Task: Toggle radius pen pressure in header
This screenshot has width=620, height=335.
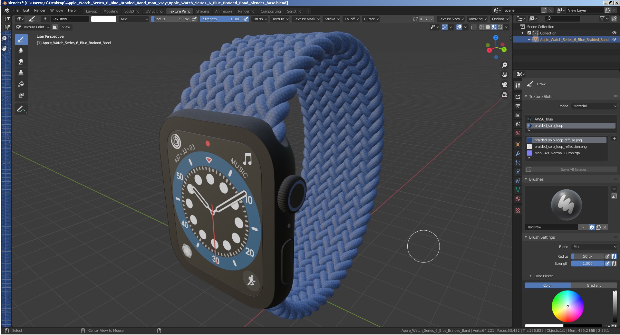Action: click(x=194, y=19)
